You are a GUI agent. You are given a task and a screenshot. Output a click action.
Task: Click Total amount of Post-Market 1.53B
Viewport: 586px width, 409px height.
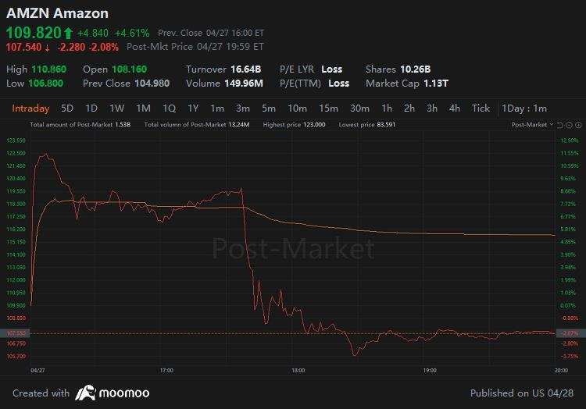[x=80, y=125]
